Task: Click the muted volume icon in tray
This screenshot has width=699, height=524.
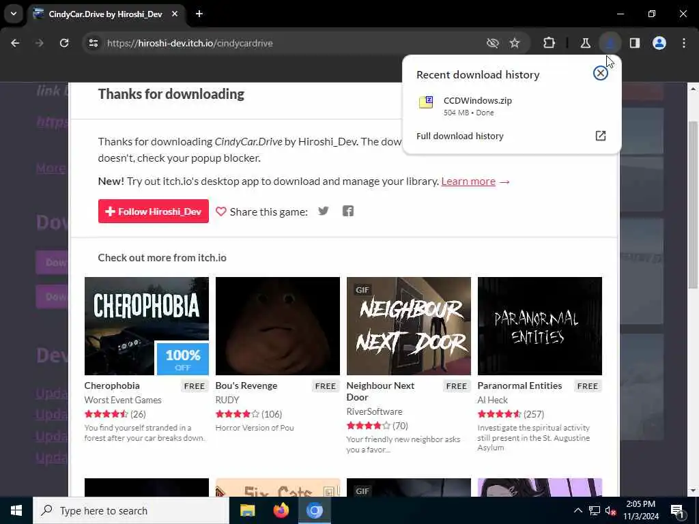Action: click(611, 510)
